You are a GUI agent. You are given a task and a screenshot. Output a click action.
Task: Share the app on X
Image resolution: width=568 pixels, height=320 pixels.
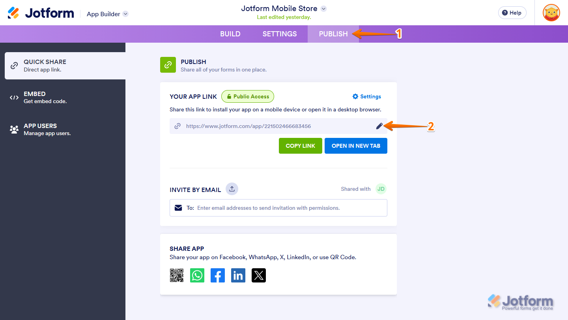[259, 275]
